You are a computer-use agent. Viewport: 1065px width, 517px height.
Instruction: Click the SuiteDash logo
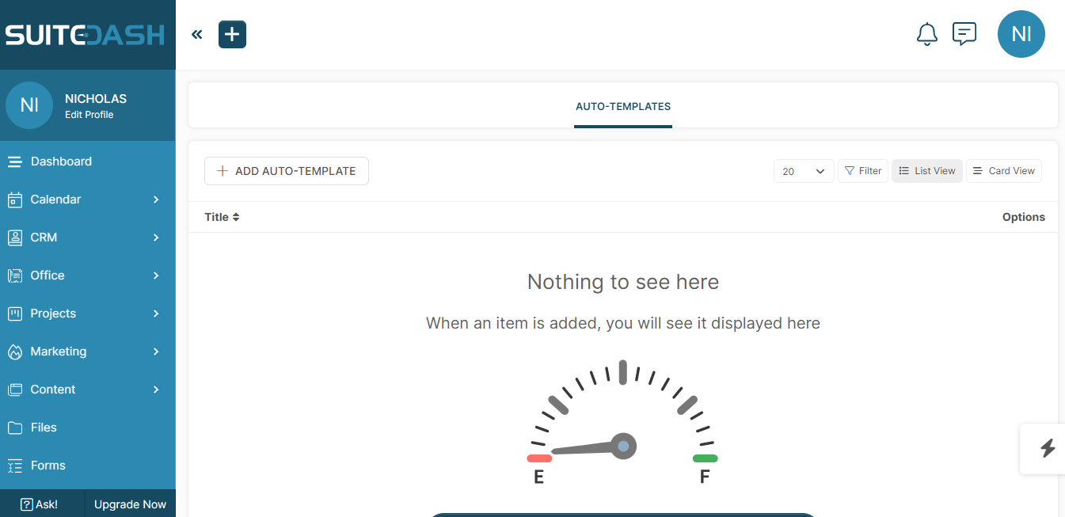coord(85,35)
